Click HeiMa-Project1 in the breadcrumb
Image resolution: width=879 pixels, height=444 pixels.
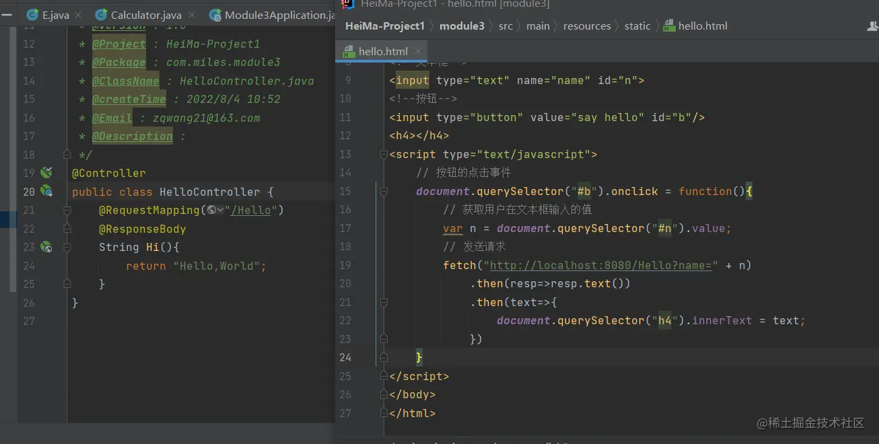coord(385,26)
